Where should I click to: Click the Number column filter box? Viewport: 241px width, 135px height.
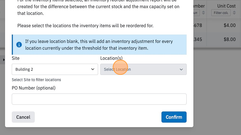pos(196,13)
